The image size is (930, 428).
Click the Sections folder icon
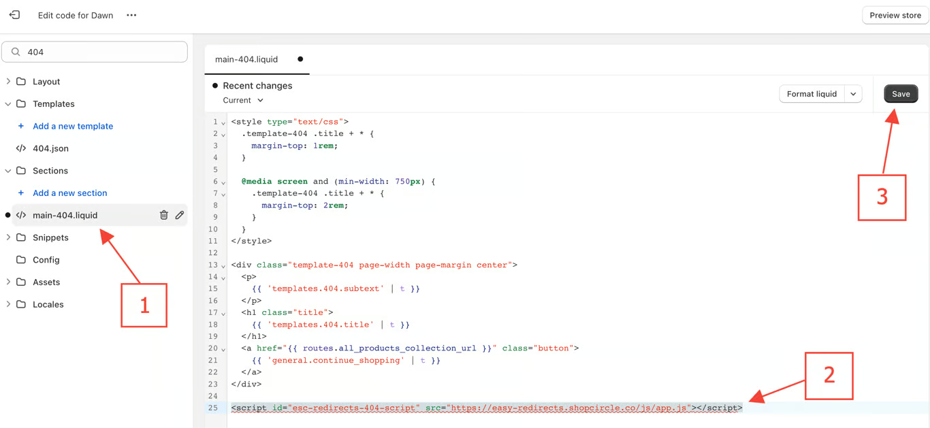[21, 171]
